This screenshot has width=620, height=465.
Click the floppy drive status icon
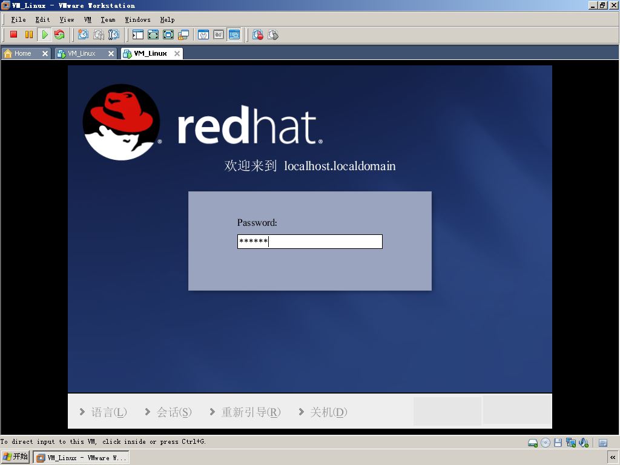click(x=558, y=443)
